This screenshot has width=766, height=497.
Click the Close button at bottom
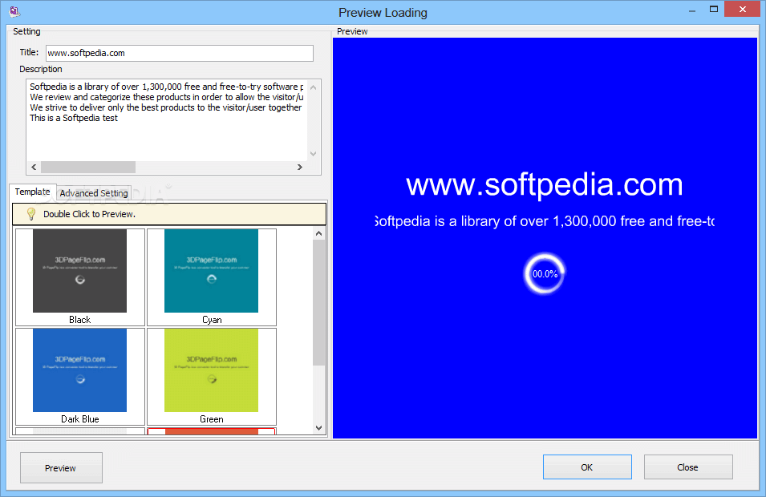[x=688, y=467]
